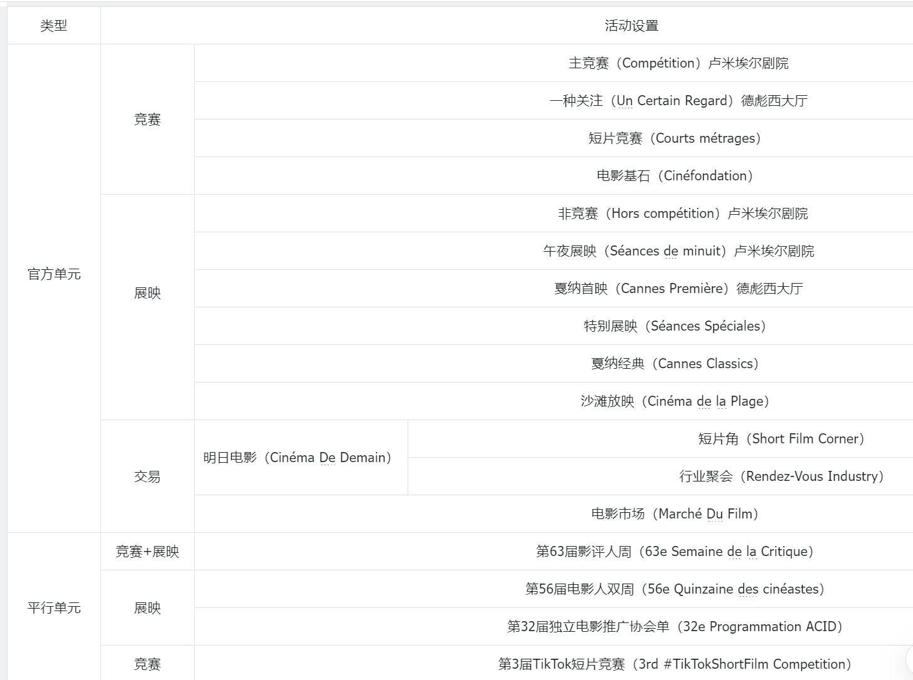Select the 短片竞赛 Courts métrages row

click(674, 138)
